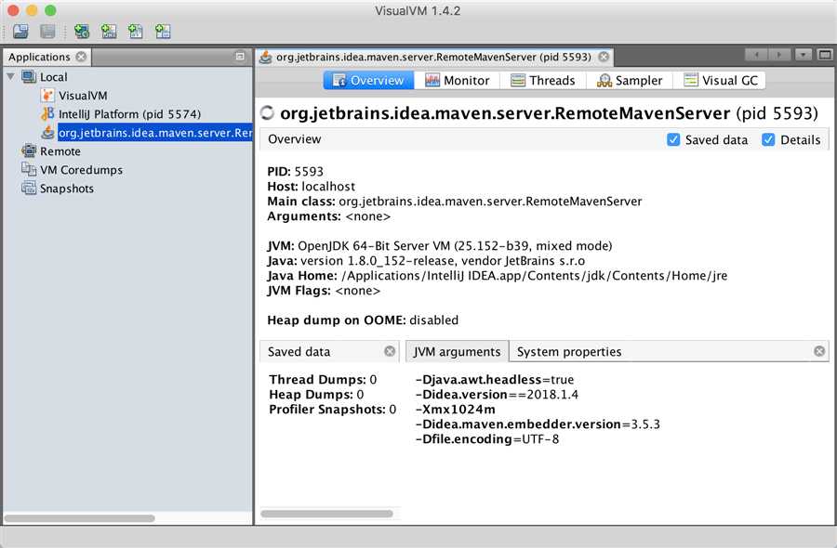Select the Remote node

pos(60,151)
